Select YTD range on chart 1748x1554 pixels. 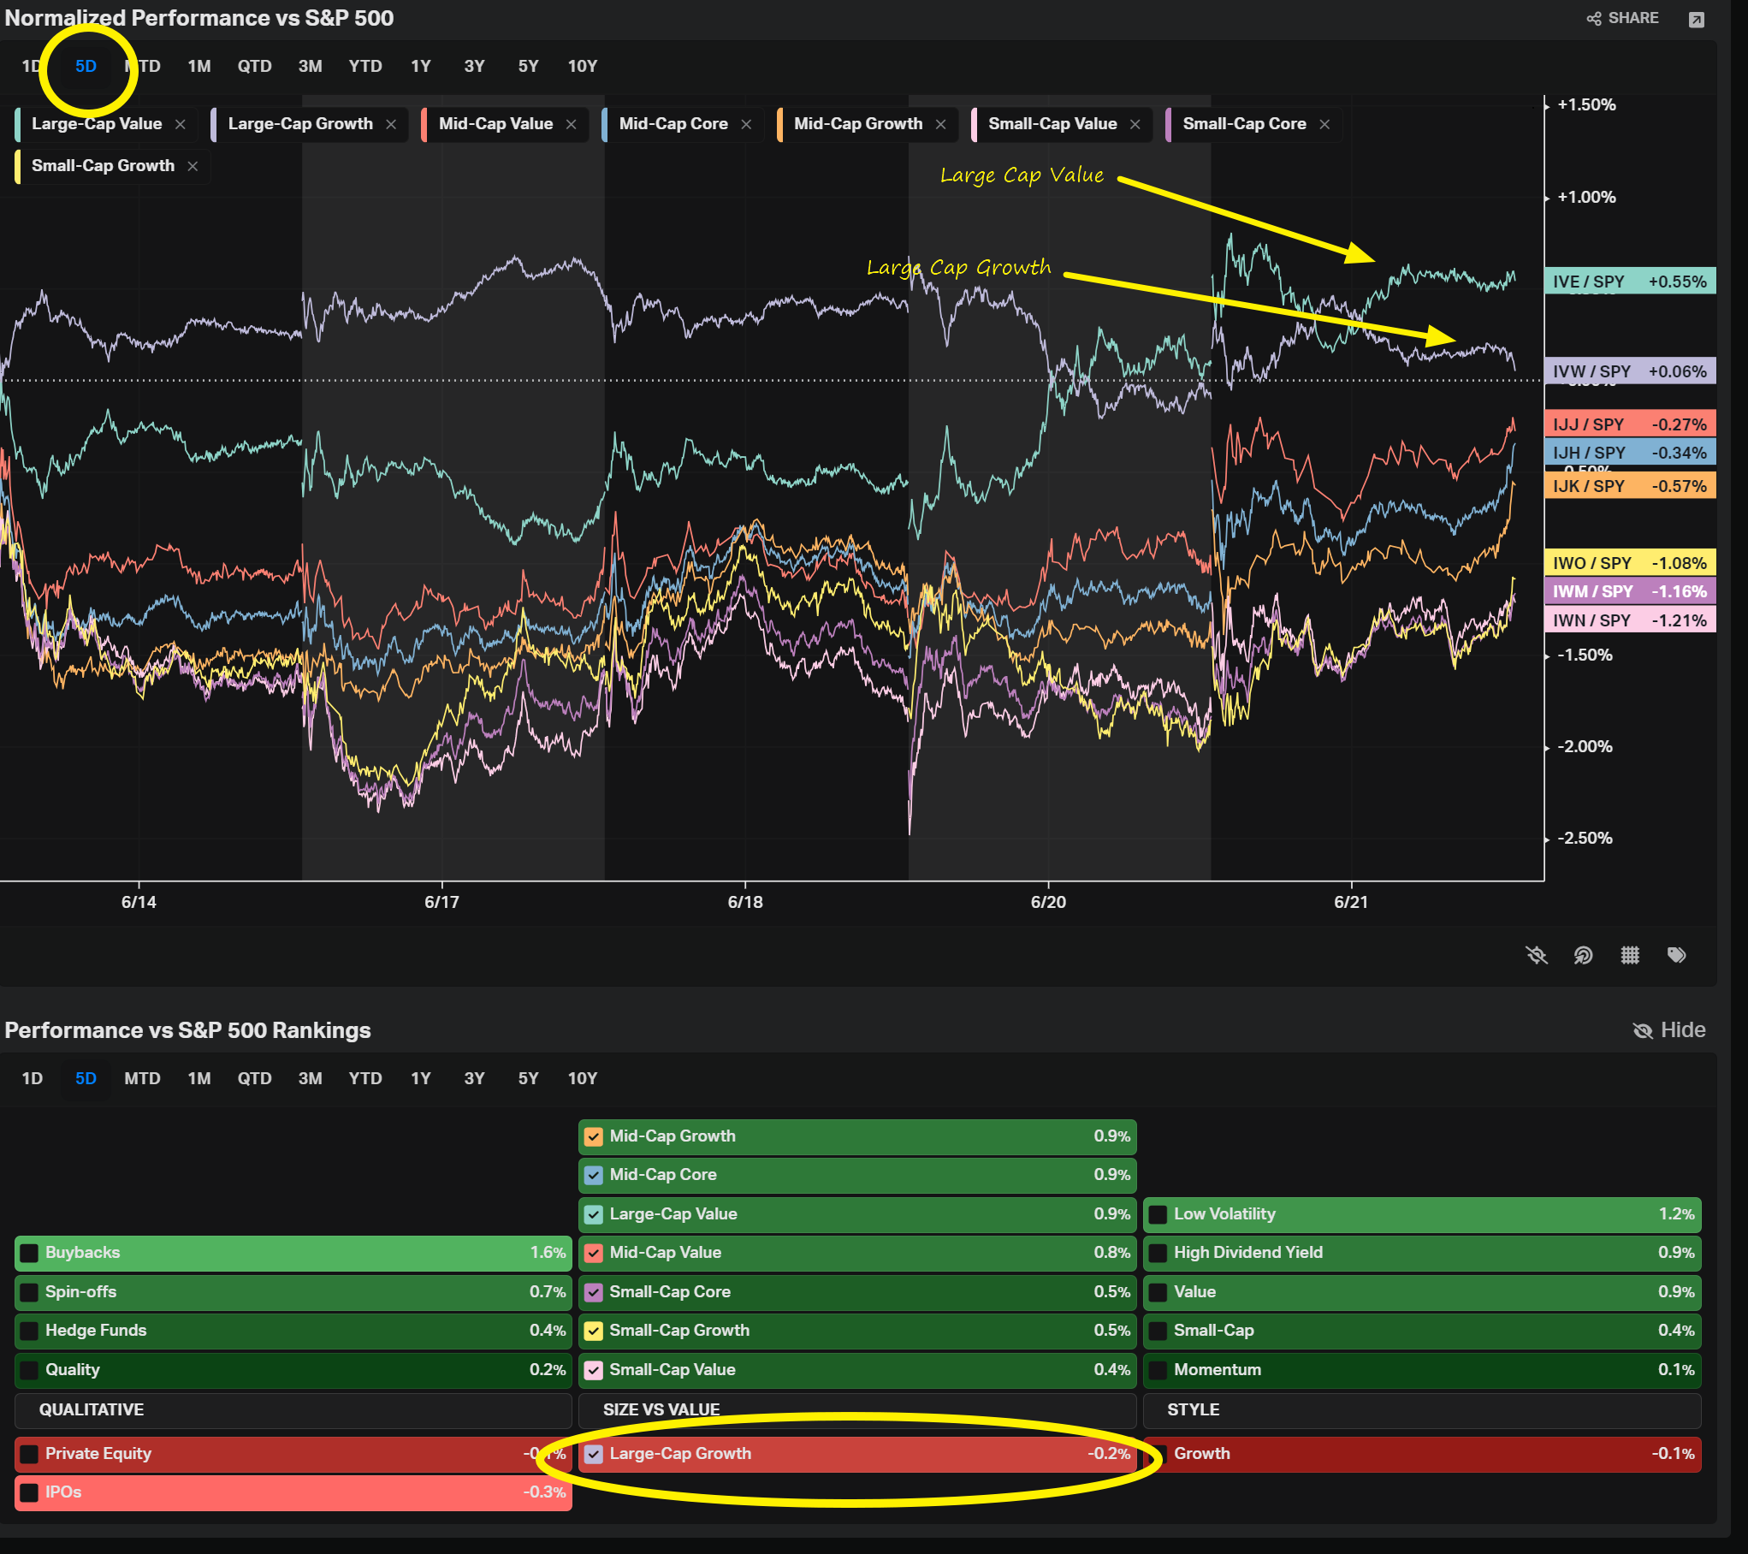365,66
